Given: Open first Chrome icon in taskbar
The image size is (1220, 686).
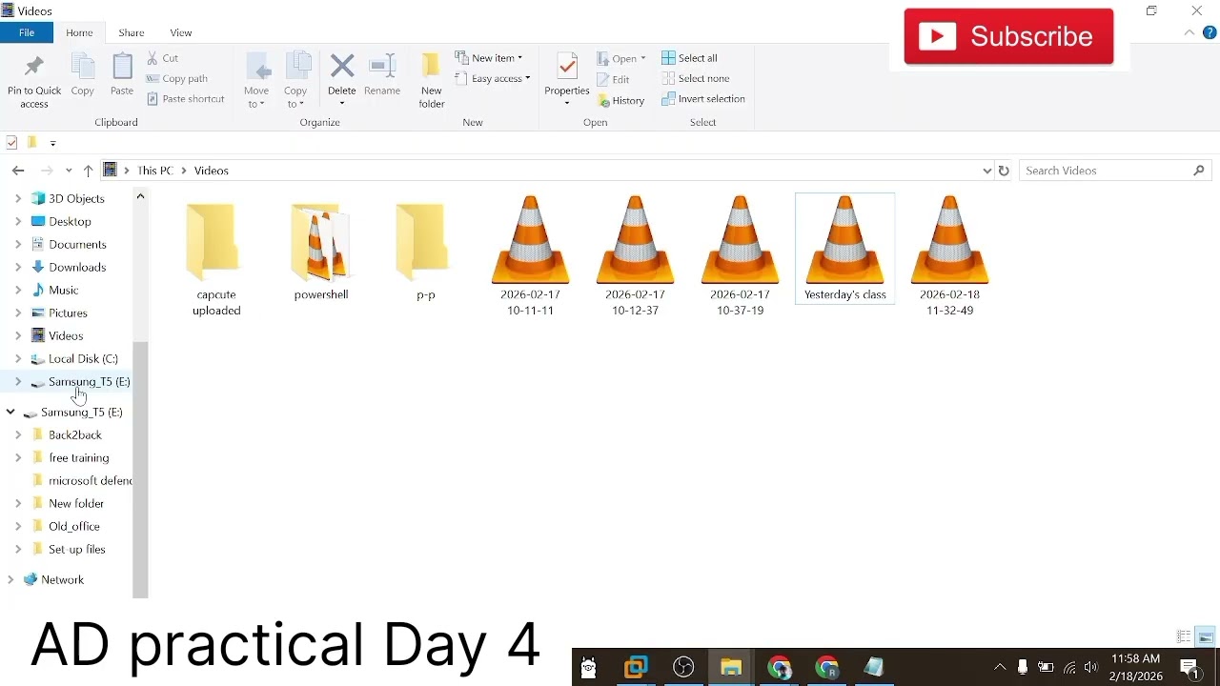Looking at the screenshot, I should 781,668.
